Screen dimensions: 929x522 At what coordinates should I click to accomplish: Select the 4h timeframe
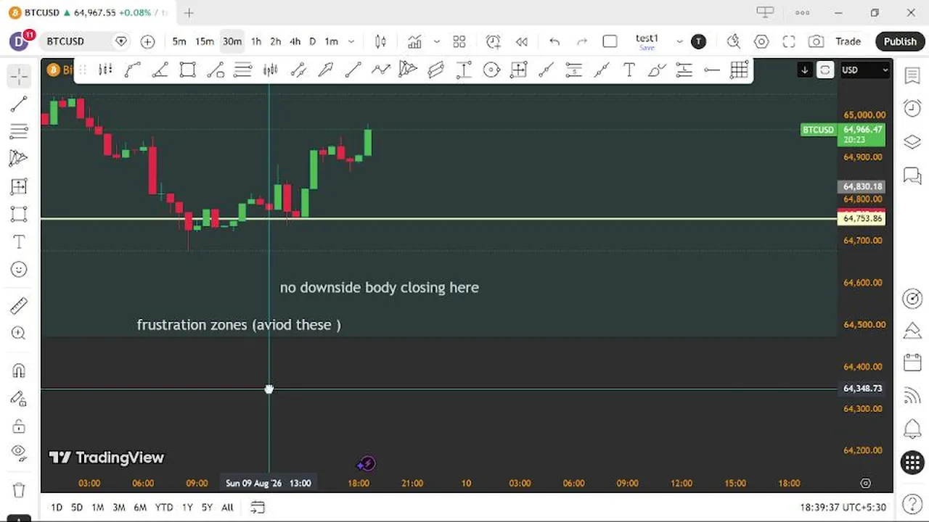pyautogui.click(x=295, y=41)
